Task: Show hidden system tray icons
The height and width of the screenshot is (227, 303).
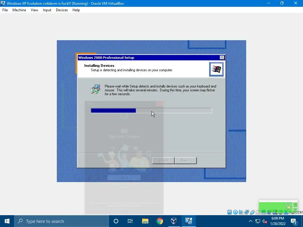Action: 250,221
